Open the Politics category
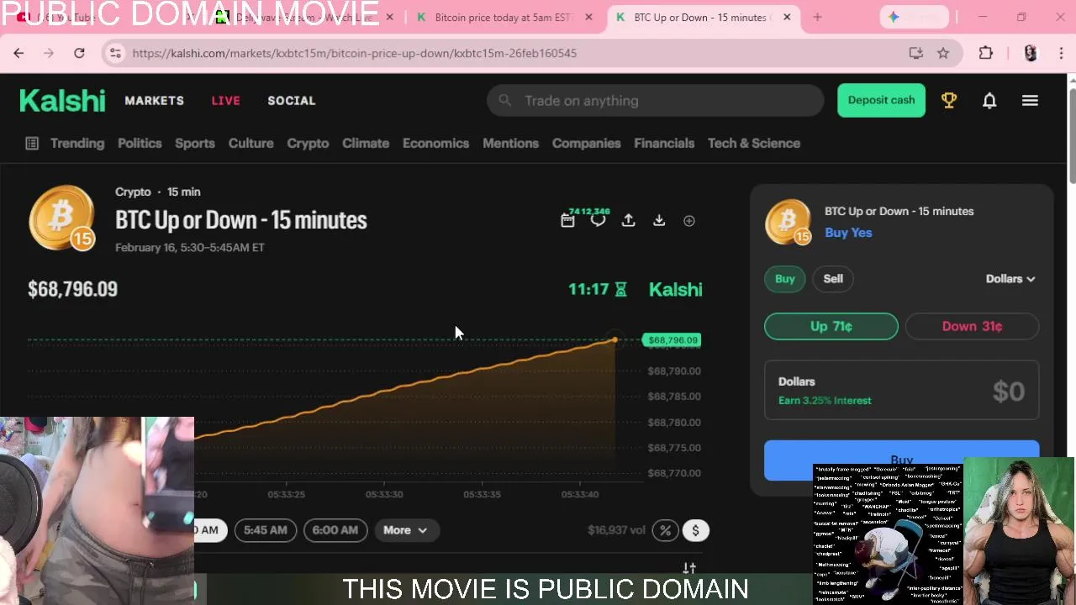The width and height of the screenshot is (1076, 605). coord(140,144)
